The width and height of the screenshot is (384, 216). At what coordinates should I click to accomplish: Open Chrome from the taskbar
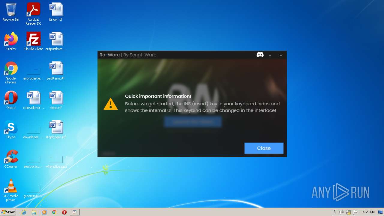click(x=54, y=212)
